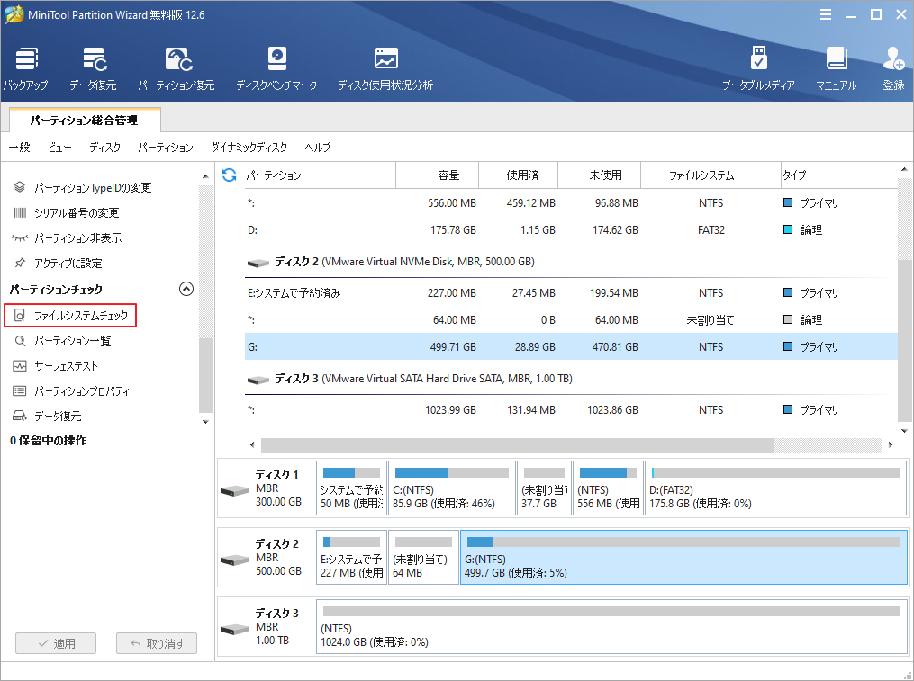Click the 登録 register icon
The height and width of the screenshot is (681, 914).
point(893,68)
